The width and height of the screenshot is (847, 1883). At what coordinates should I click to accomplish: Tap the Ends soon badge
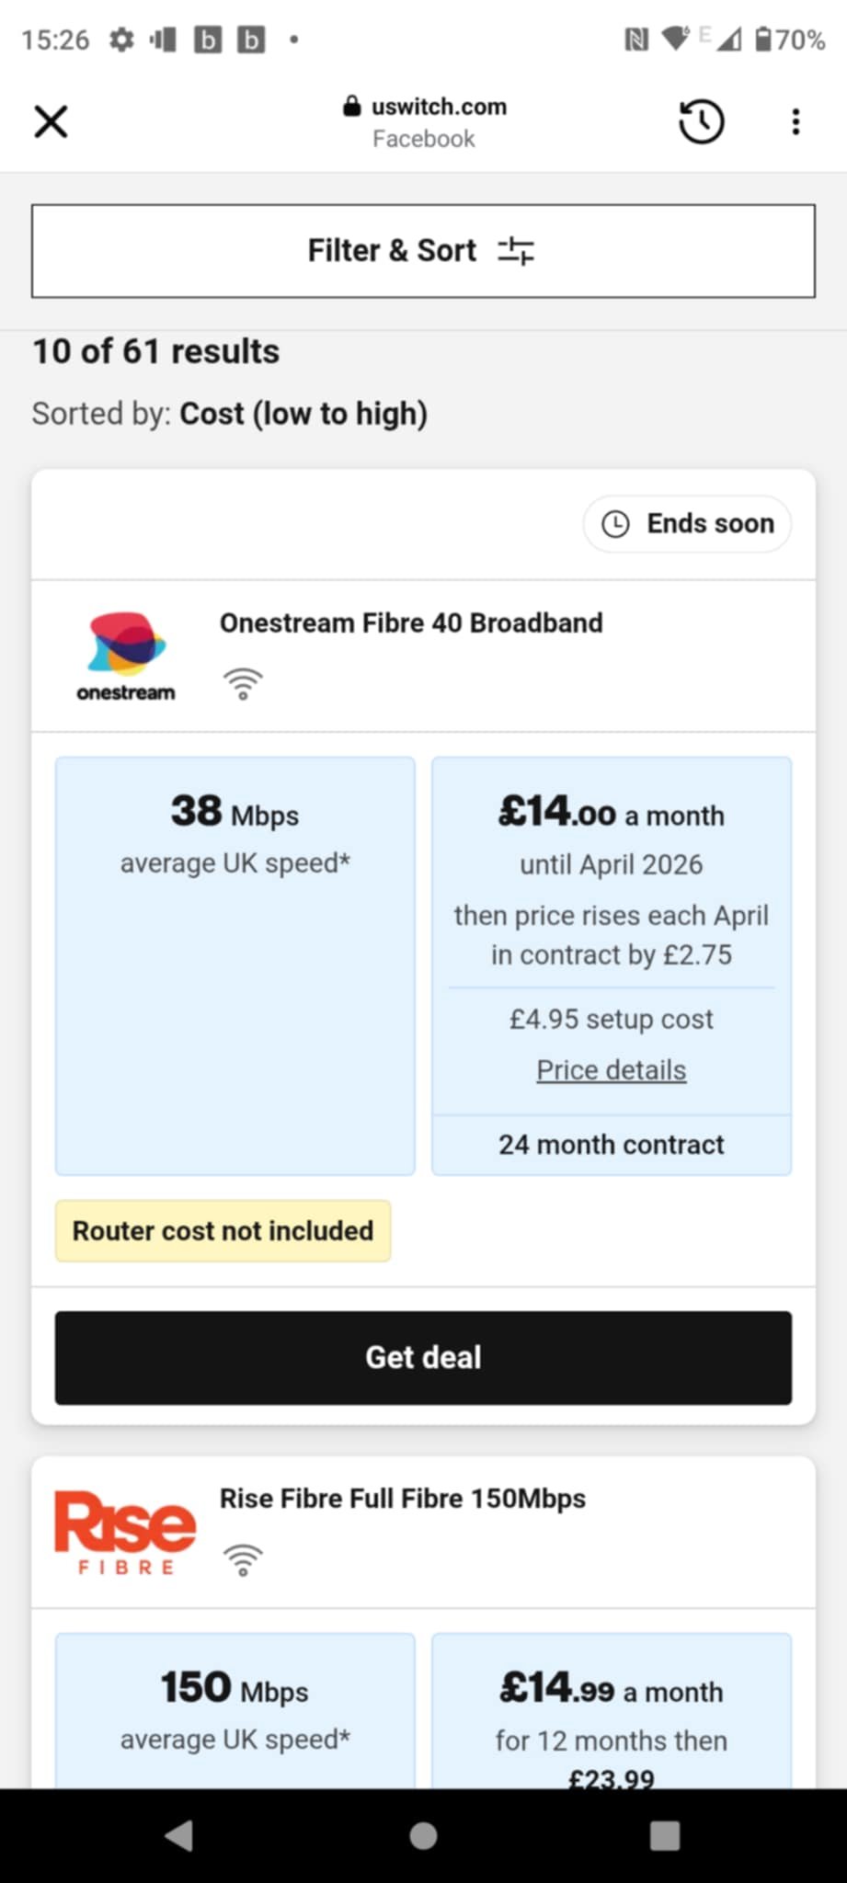coord(687,523)
